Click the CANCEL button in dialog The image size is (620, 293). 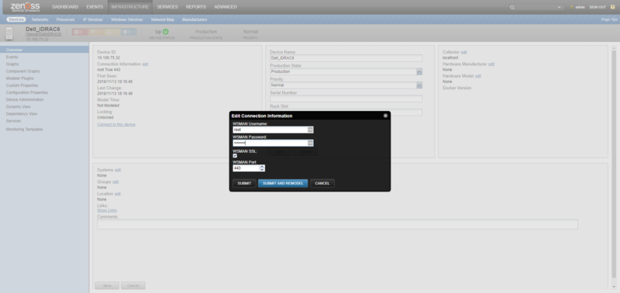[x=322, y=184]
